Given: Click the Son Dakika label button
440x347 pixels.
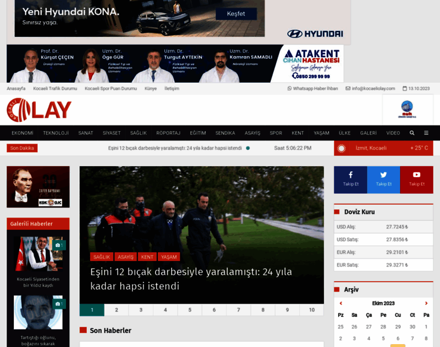Looking at the screenshot, I should [22, 148].
